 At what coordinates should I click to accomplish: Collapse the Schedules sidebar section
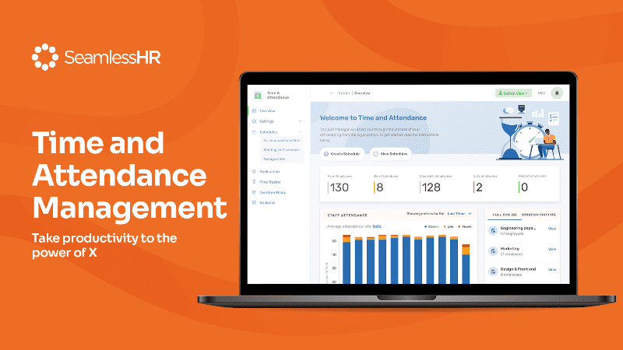coord(300,131)
